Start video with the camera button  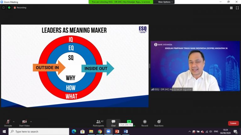pyautogui.click(x=24, y=122)
